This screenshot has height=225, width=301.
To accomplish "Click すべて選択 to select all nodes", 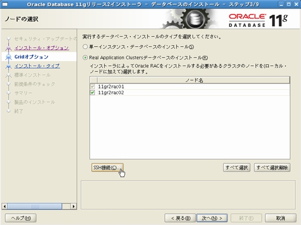I will 236,167.
